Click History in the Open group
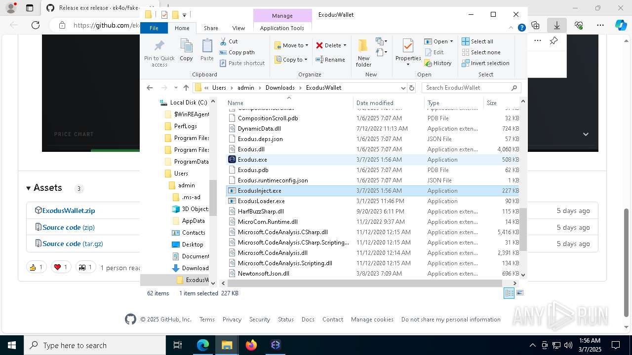This screenshot has height=355, width=632. [x=438, y=63]
